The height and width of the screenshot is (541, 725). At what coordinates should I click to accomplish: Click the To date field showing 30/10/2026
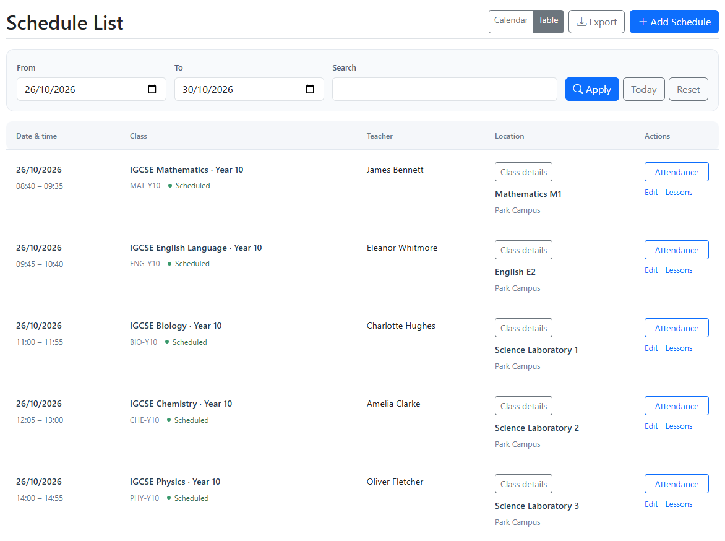tap(249, 89)
